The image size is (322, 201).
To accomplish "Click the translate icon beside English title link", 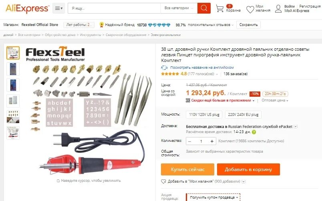I will pos(164,68).
